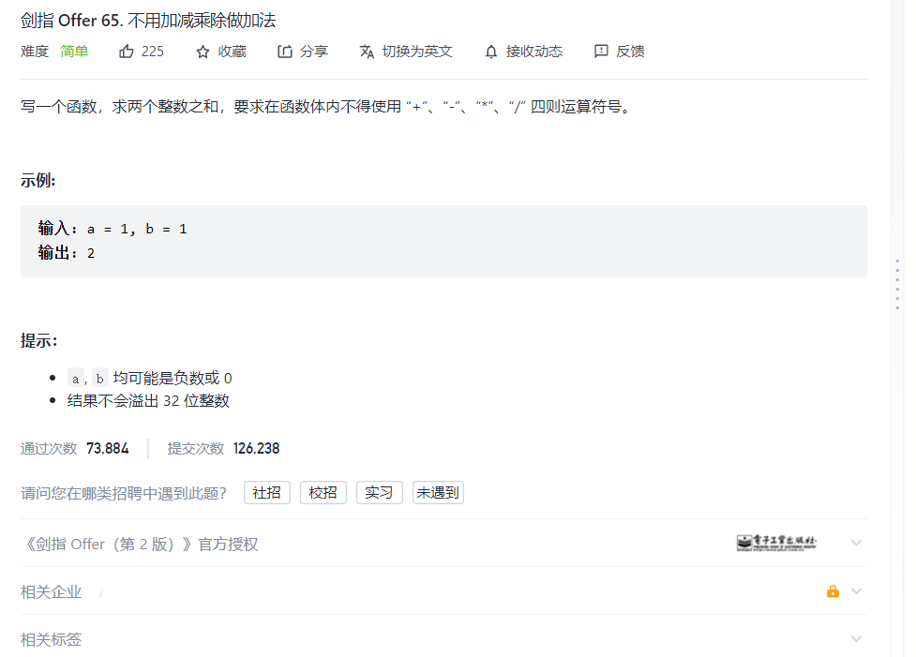
Task: Click the problem description sentence
Action: pyautogui.click(x=327, y=107)
